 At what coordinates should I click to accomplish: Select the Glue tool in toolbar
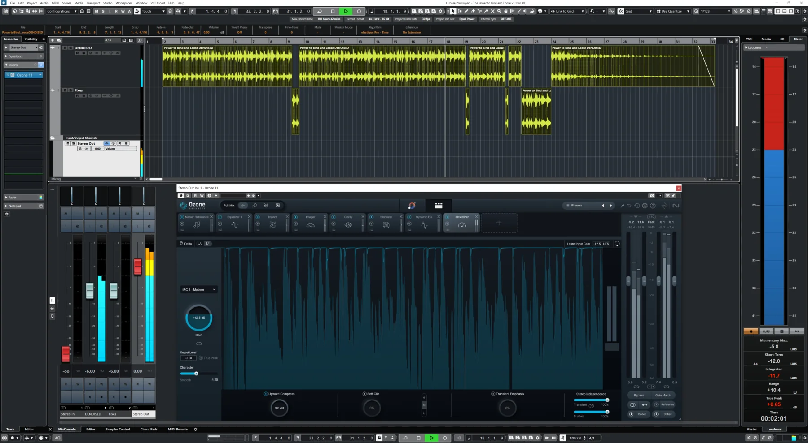486,11
